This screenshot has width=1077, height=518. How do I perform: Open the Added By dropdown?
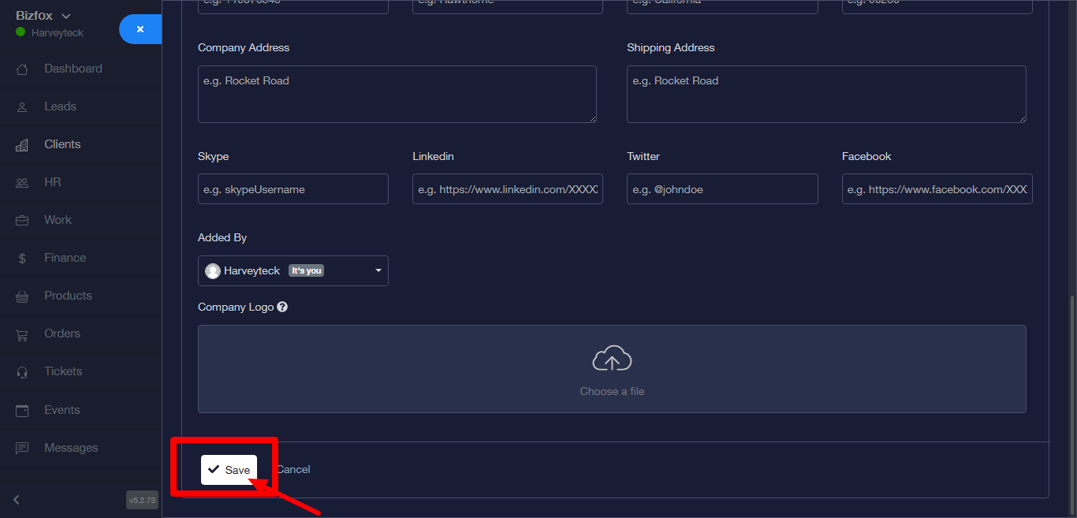(x=293, y=270)
